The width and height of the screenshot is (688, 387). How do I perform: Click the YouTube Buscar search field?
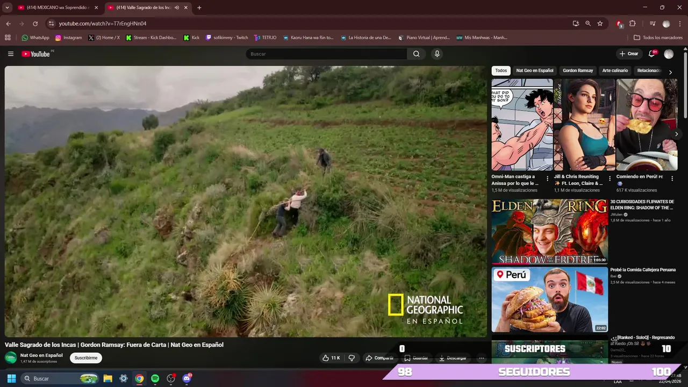[x=326, y=54]
